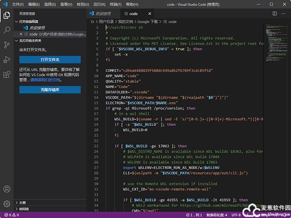Screen dimensions: 291x218
Task: Open the 编辑(E) menu
Action: [x=34, y=4]
